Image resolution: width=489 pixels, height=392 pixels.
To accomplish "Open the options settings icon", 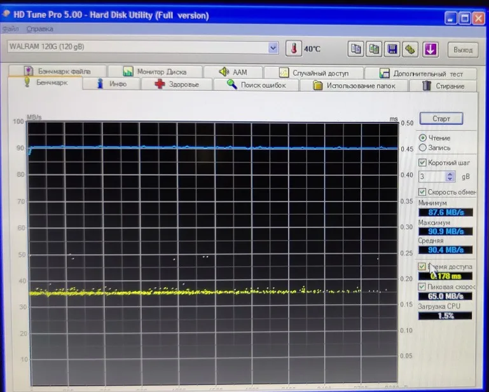I will pos(411,49).
